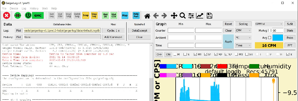
Task: Open the configure subplots sliders icon
Action: click(191, 16)
